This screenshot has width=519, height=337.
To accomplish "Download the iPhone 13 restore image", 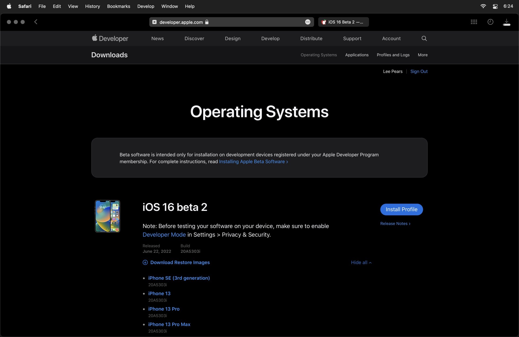I will pyautogui.click(x=159, y=293).
